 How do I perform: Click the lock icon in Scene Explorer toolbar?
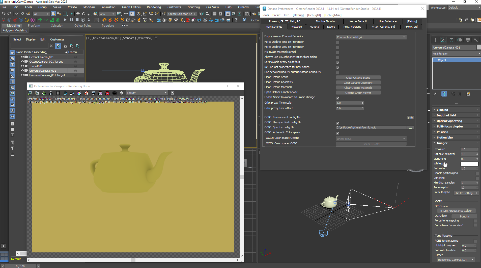[x=65, y=46]
